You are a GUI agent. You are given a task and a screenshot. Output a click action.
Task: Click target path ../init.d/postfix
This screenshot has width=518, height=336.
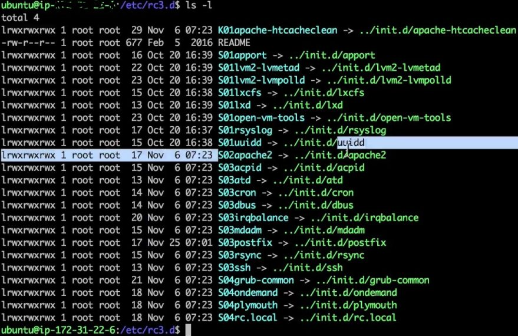(340, 243)
